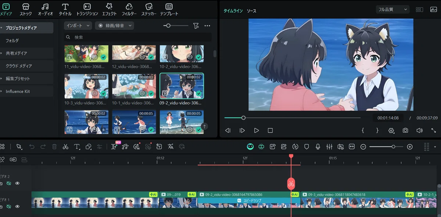Expand 共有メディア section
This screenshot has height=217, width=441.
pos(1,53)
